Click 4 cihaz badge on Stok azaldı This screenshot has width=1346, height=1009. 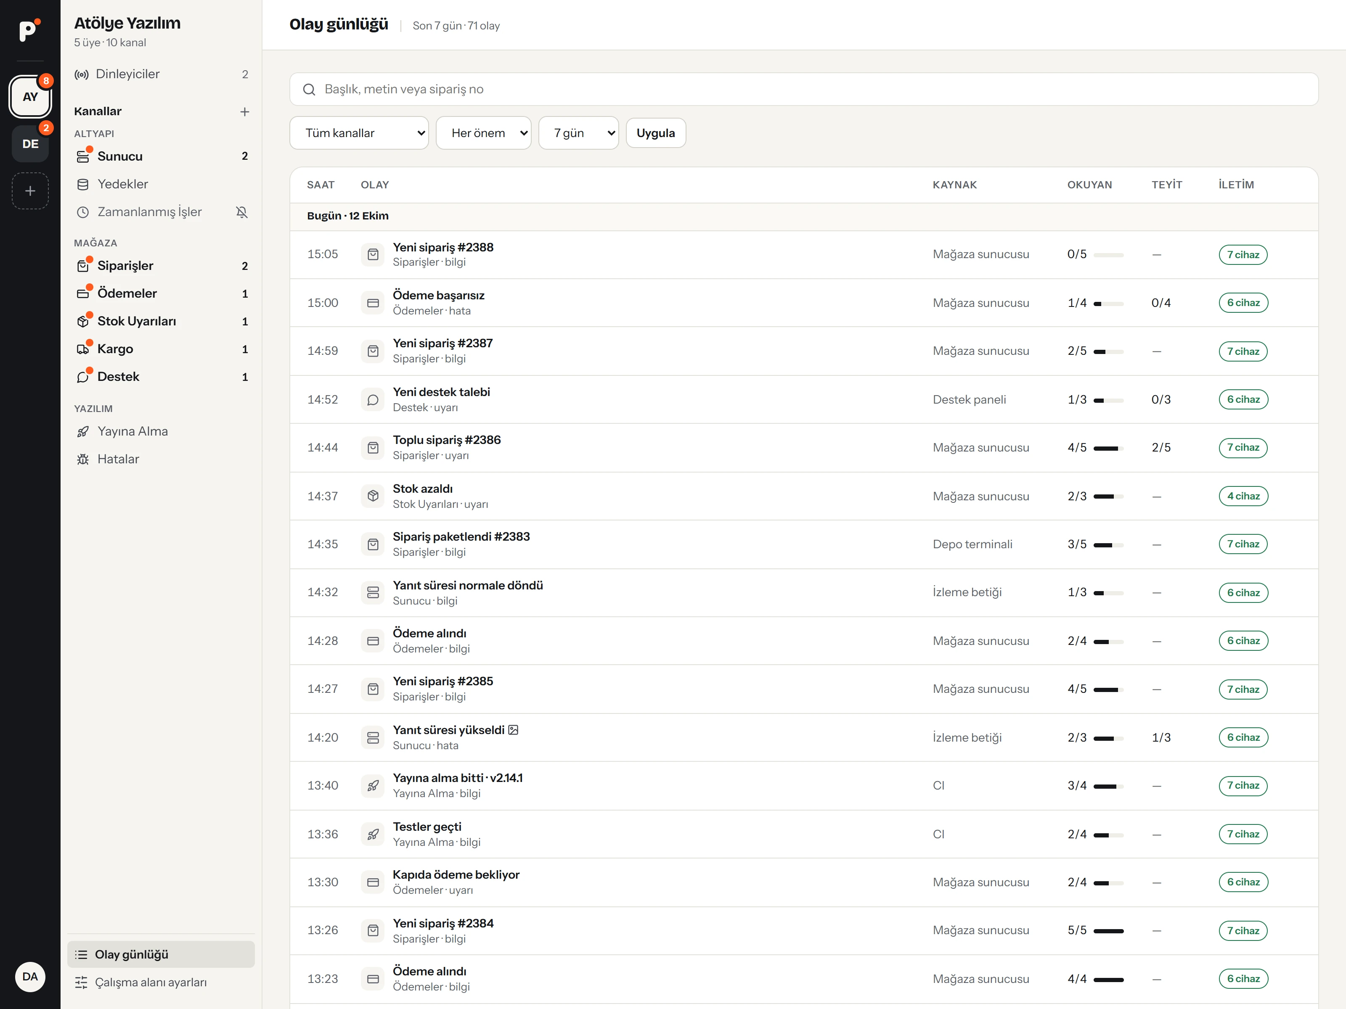pos(1243,496)
